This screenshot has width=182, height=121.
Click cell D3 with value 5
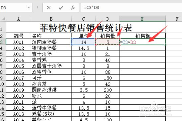[108, 42]
